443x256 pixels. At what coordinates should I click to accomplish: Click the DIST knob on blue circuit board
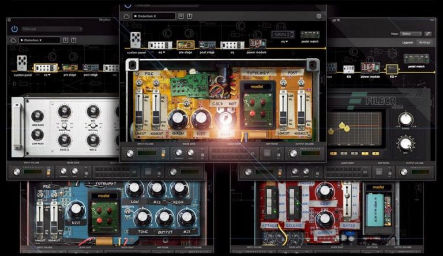(76, 209)
